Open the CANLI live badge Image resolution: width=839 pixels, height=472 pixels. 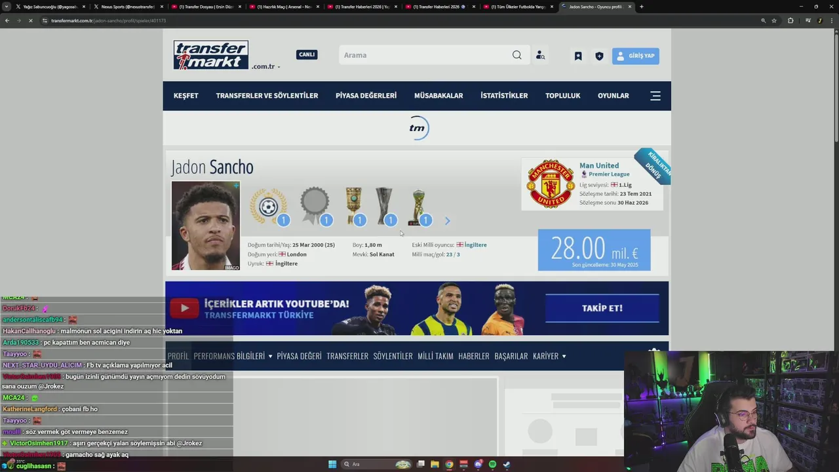point(307,54)
